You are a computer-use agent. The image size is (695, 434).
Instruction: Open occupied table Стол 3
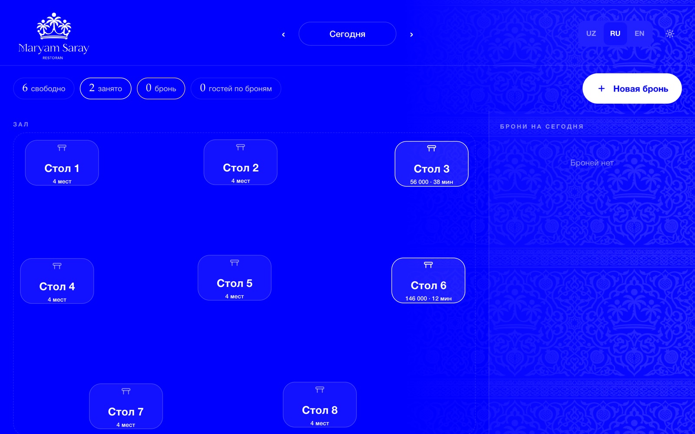tap(432, 164)
